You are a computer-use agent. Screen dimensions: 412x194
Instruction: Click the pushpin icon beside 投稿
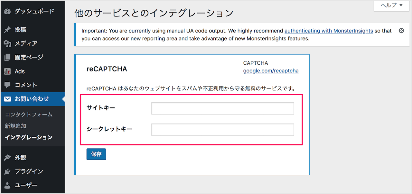click(8, 30)
